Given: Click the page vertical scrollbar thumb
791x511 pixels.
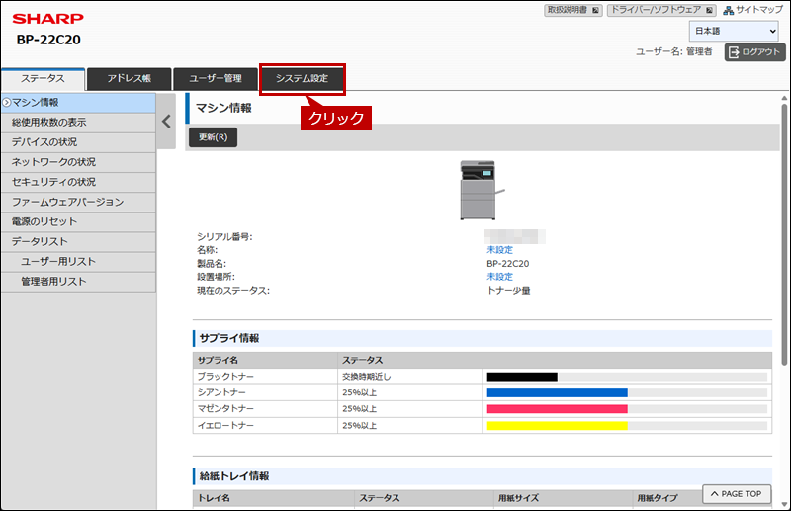Looking at the screenshot, I should pos(784,234).
